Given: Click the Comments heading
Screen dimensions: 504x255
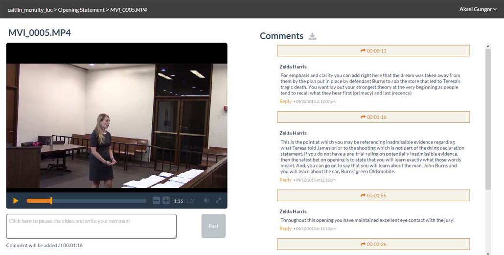Looking at the screenshot, I should (x=281, y=36).
